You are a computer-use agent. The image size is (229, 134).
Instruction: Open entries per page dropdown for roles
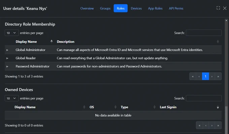12,33
